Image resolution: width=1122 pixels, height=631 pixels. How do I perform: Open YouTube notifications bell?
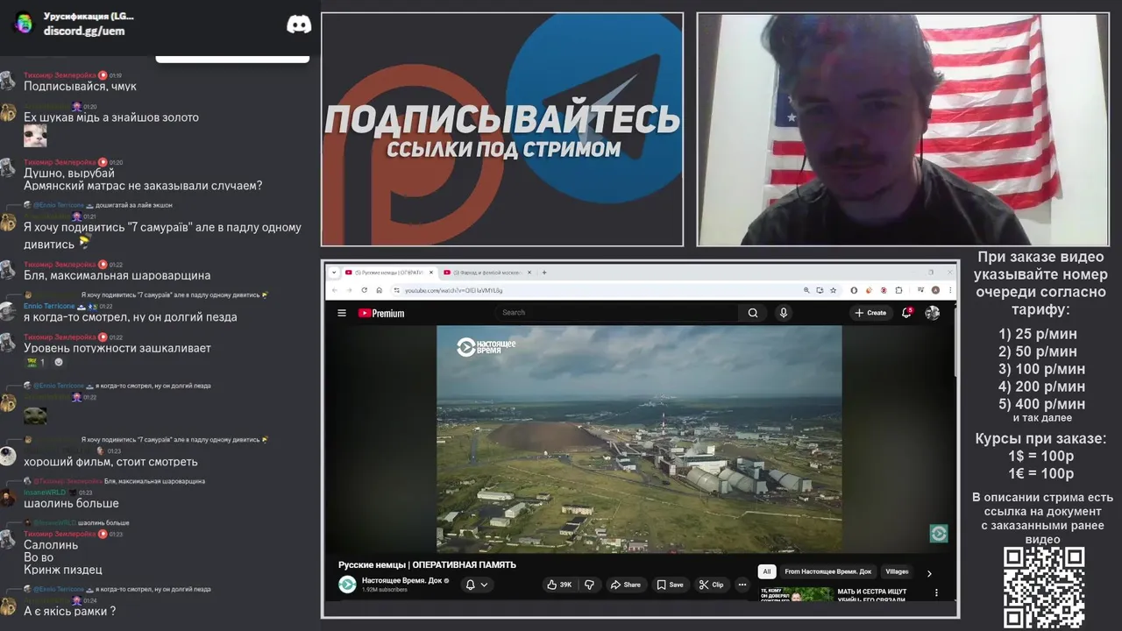tap(907, 312)
